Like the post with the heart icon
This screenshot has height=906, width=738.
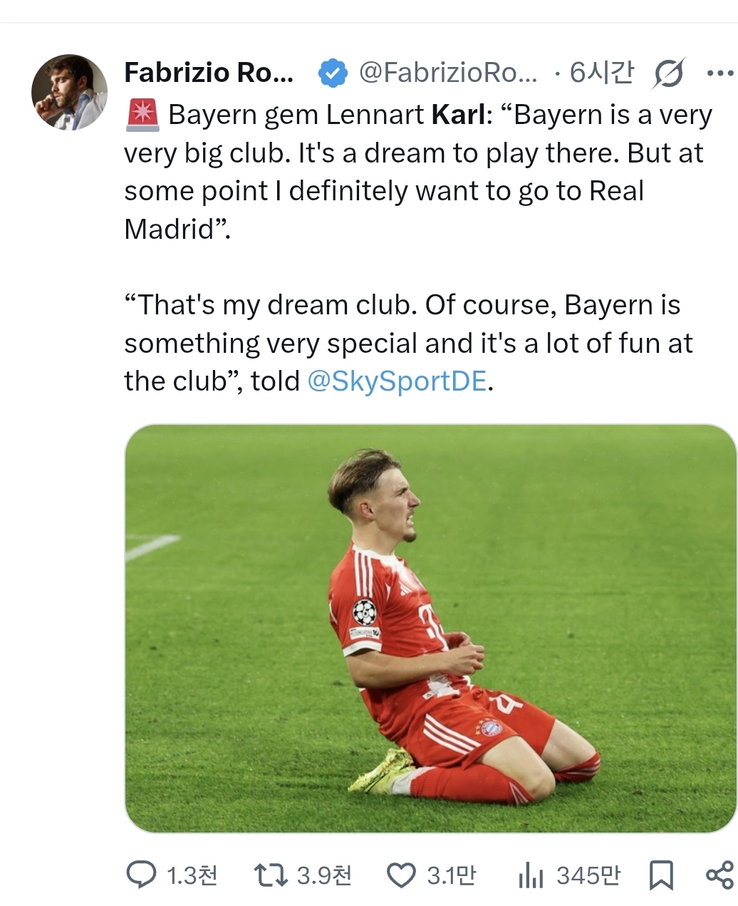point(400,875)
